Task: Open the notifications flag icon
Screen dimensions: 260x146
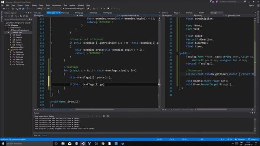Action: (212, 2)
